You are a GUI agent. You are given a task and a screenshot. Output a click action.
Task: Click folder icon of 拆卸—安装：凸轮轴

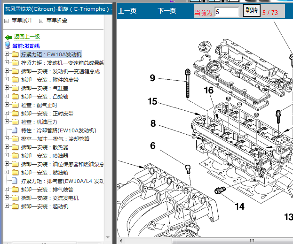click(15, 96)
